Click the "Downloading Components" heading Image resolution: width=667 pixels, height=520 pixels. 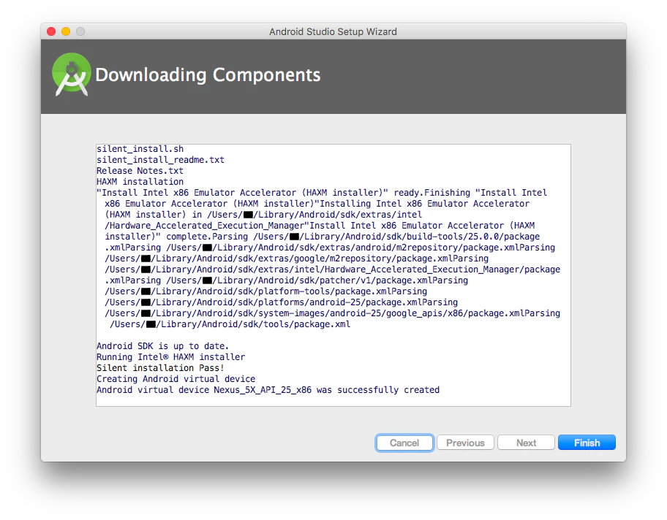208,74
